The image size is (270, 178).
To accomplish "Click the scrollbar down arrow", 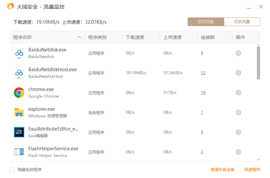I will (x=258, y=160).
